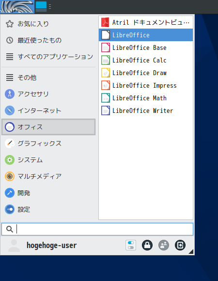Start LibreOffice Impress
The width and height of the screenshot is (218, 281).
point(146,85)
